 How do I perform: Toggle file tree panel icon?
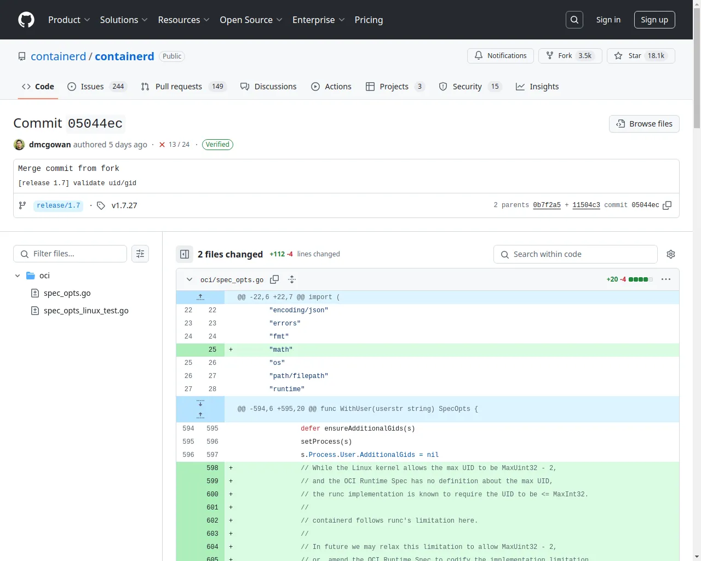[185, 254]
